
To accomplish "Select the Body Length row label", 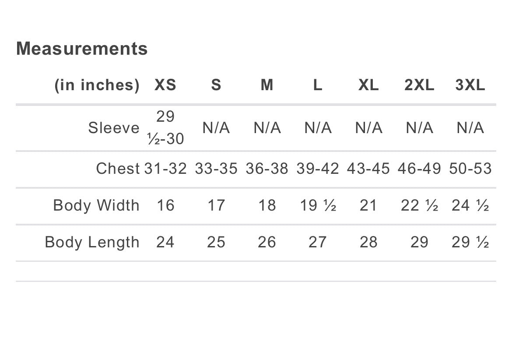I will (x=92, y=242).
